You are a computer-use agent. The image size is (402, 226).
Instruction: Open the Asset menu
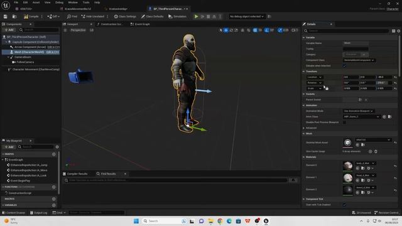[36, 3]
